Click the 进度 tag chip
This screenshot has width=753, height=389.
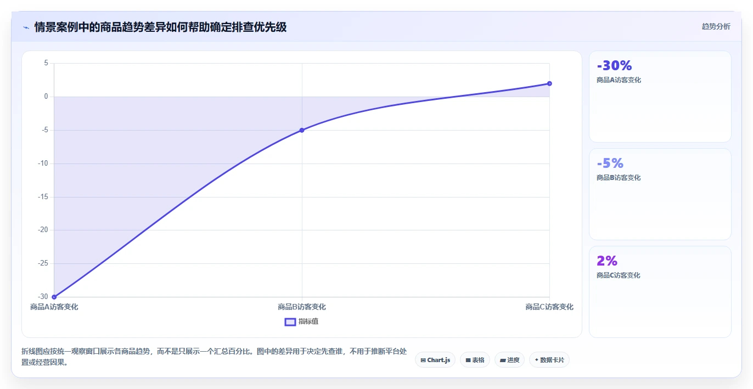(509, 360)
